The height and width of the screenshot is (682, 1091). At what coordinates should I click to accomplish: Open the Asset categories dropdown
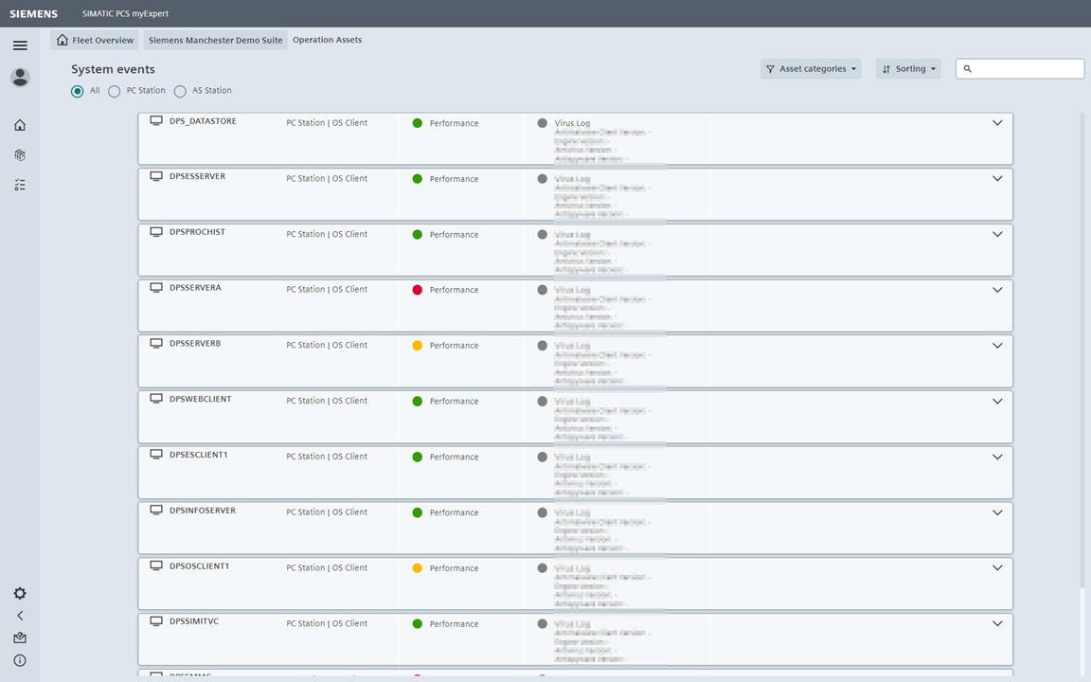point(811,69)
